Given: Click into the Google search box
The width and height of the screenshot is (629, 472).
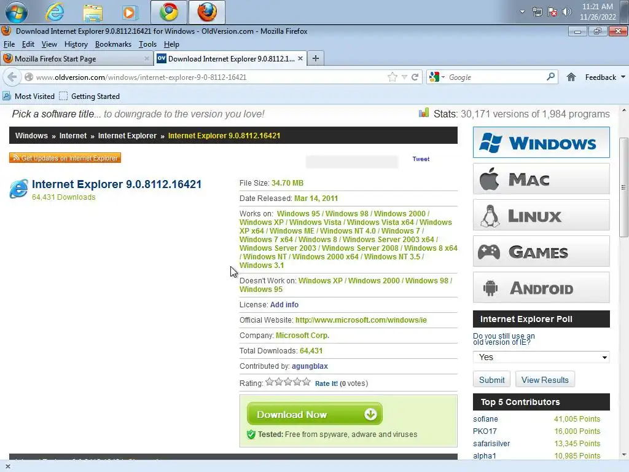Looking at the screenshot, I should coord(496,77).
